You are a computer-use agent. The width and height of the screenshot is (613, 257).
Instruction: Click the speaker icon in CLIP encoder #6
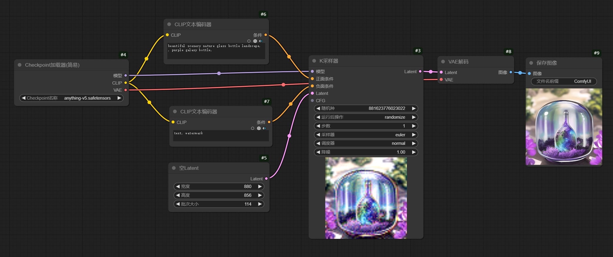click(x=260, y=41)
